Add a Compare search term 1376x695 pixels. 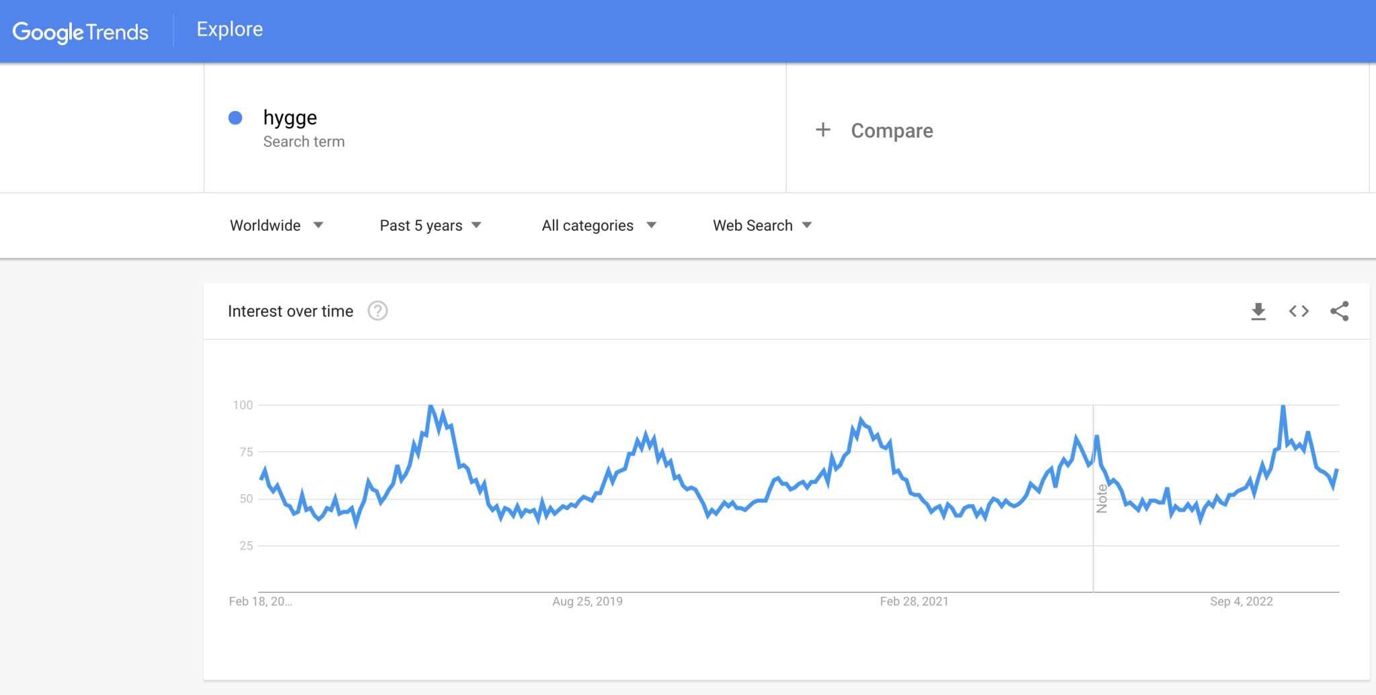coord(892,131)
